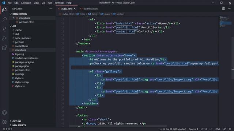Open the File menu
The width and height of the screenshot is (234, 131).
10,3
